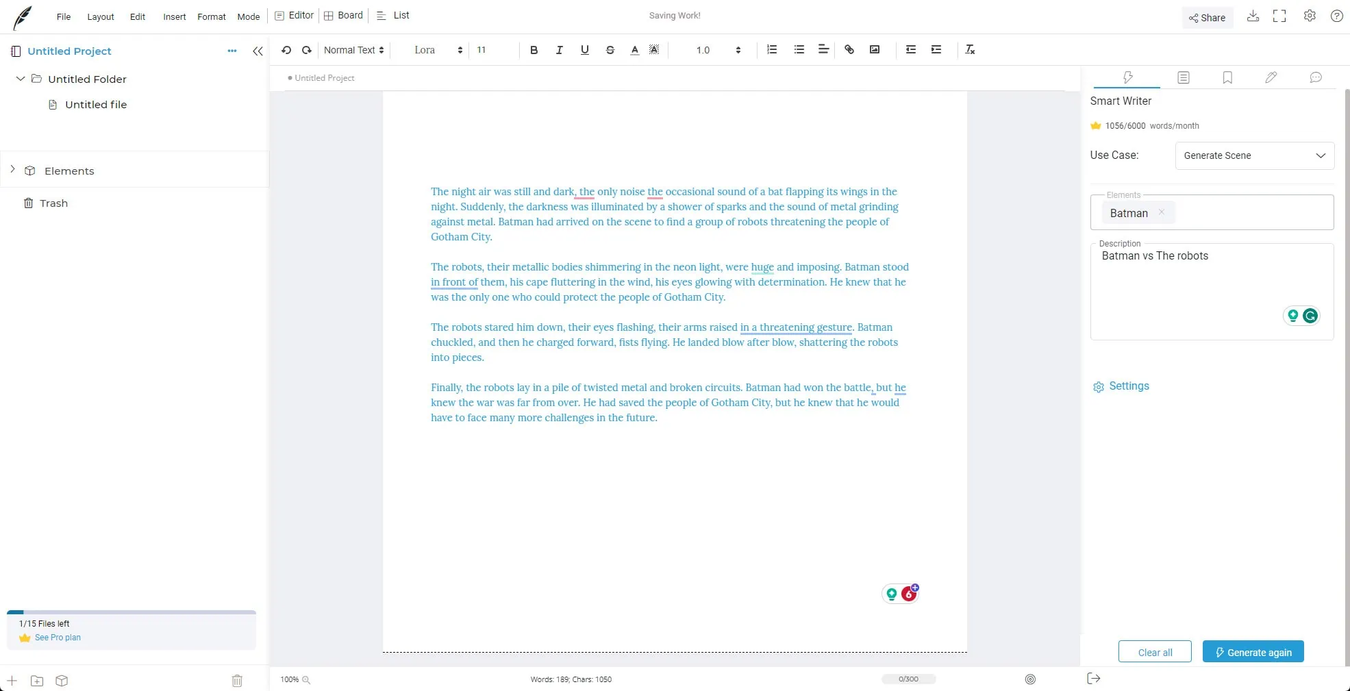Open the Normal Text style dropdown
The image size is (1350, 691).
pyautogui.click(x=353, y=50)
